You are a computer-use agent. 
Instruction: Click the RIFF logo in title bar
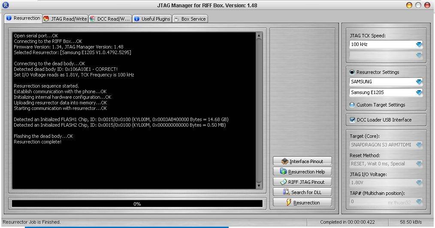(5, 5)
